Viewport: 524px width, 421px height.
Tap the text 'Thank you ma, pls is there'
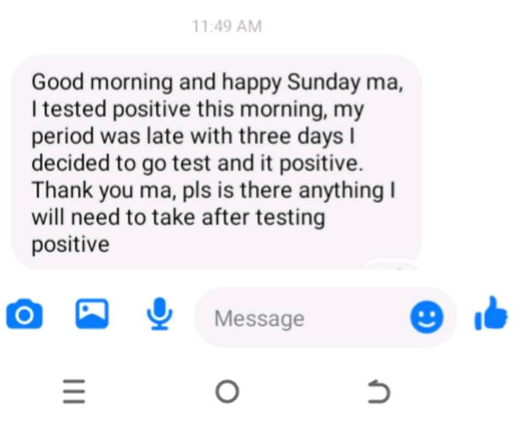click(x=162, y=190)
